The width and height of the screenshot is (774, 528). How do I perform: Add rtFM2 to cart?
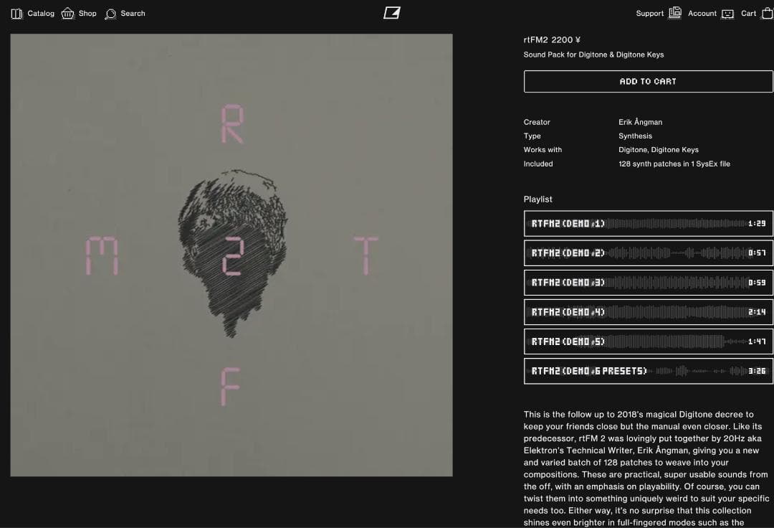point(648,82)
